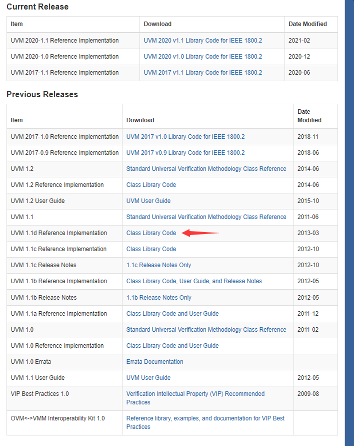Select 'UVM 2017-1.1 Reference Implementation' item text
The width and height of the screenshot is (354, 446).
click(x=64, y=73)
